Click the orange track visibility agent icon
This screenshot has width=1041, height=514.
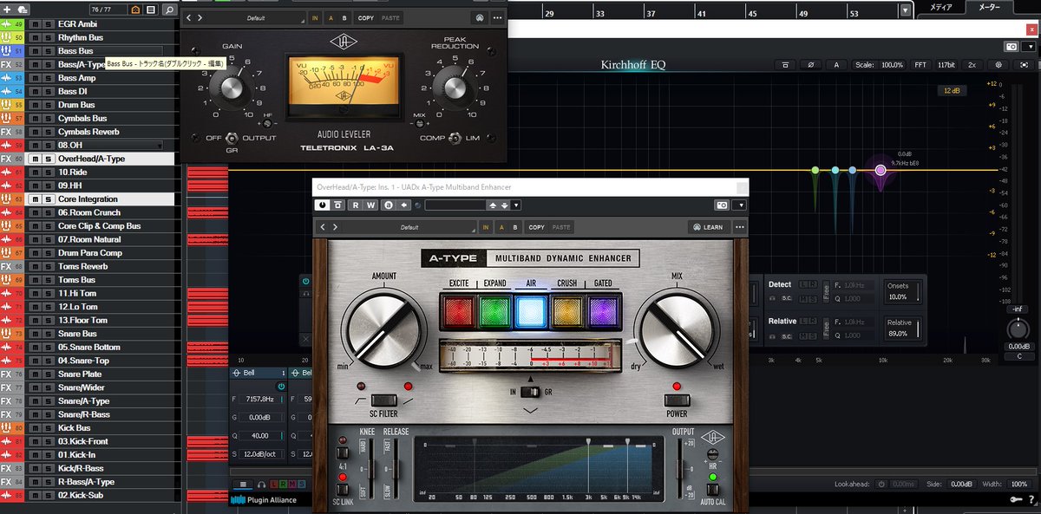[x=134, y=10]
